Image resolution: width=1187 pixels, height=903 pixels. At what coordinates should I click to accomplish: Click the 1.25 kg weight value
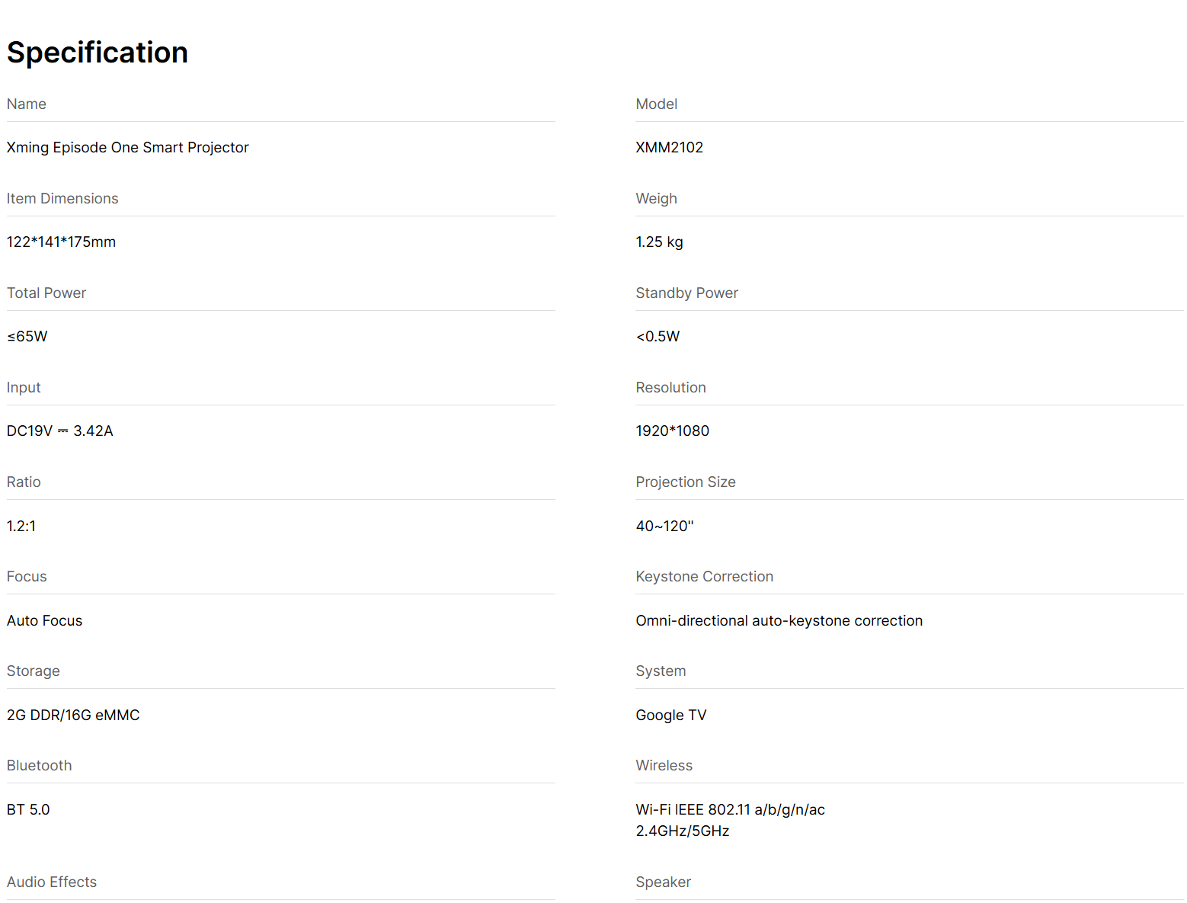click(x=660, y=242)
